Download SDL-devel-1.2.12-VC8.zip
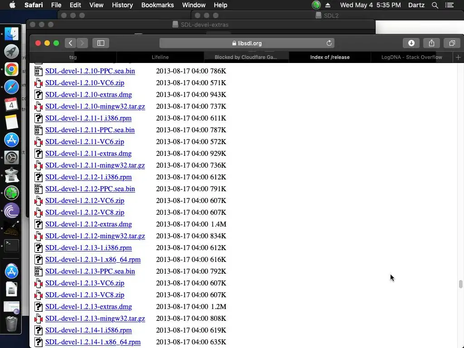 pos(85,213)
